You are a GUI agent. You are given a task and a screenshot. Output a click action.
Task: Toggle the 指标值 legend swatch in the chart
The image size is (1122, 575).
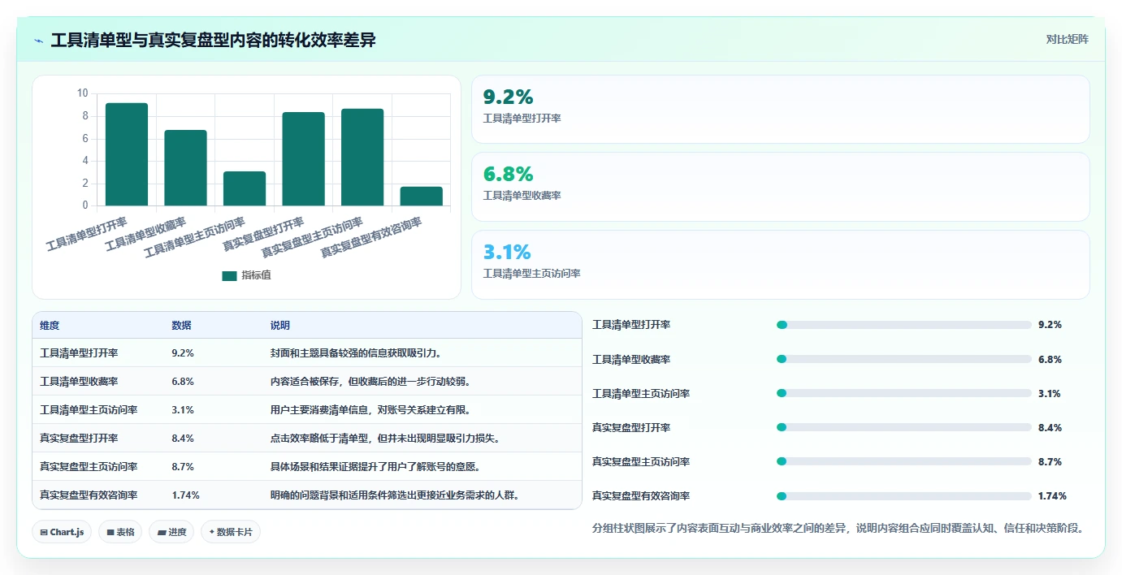tap(229, 275)
